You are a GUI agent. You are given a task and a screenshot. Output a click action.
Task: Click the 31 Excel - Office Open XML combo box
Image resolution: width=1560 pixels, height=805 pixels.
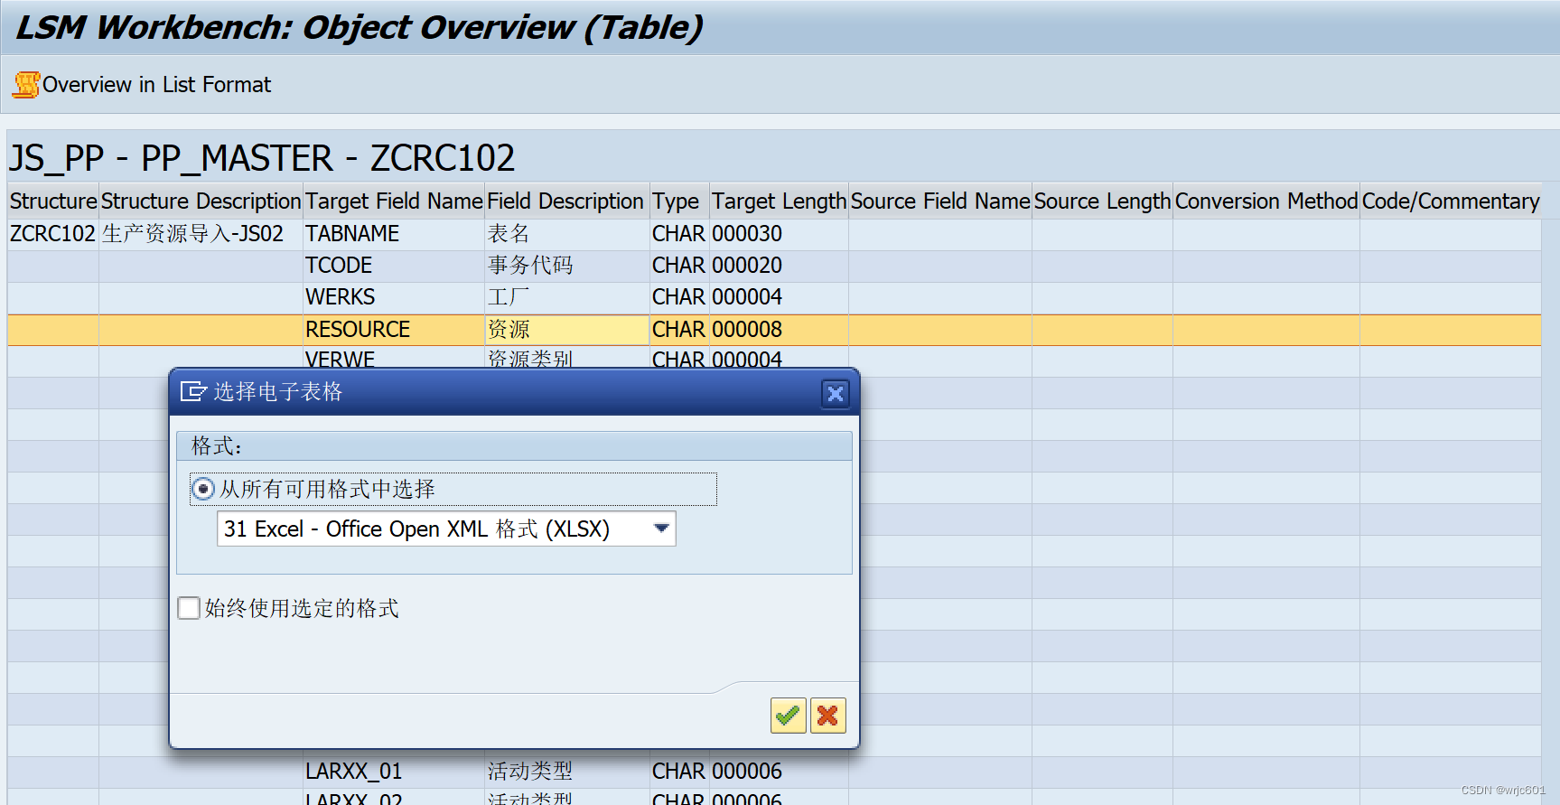pyautogui.click(x=446, y=529)
